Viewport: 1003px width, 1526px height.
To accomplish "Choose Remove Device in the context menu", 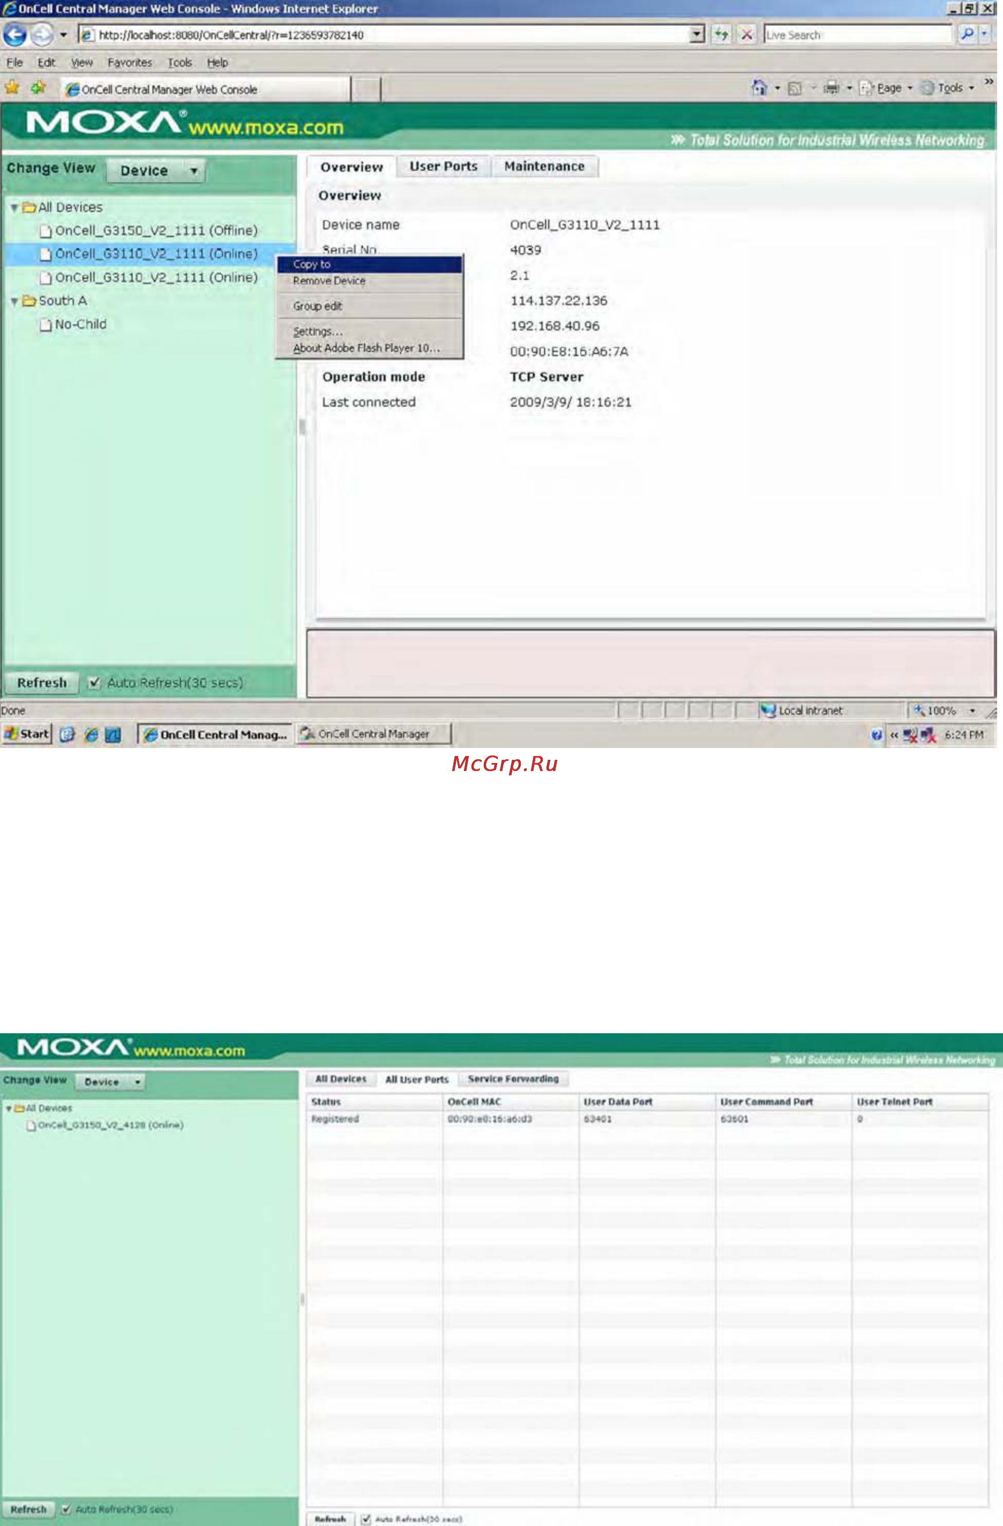I will pos(369,281).
